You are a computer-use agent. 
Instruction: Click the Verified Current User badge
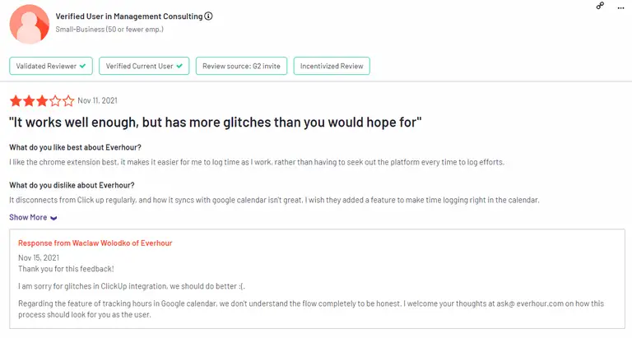143,65
